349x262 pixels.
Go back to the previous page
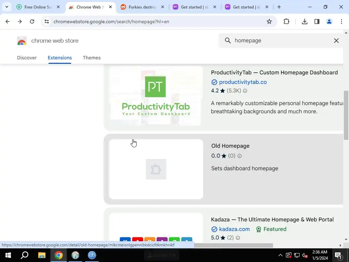[7, 21]
